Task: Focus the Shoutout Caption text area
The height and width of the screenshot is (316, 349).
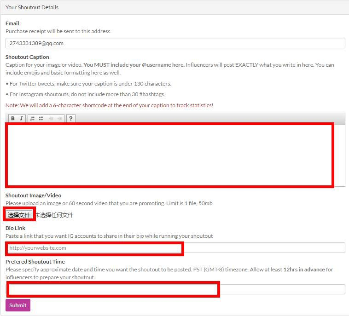Action: (175, 155)
